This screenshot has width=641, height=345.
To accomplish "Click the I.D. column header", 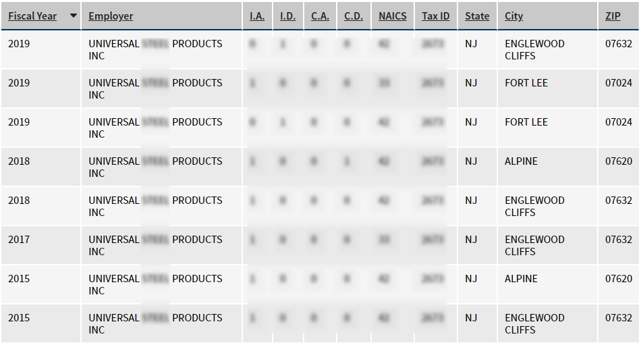I will (x=288, y=16).
